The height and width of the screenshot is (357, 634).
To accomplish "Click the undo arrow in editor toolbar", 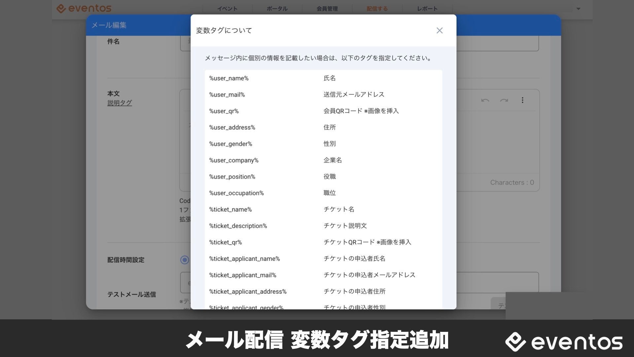I will (x=485, y=100).
